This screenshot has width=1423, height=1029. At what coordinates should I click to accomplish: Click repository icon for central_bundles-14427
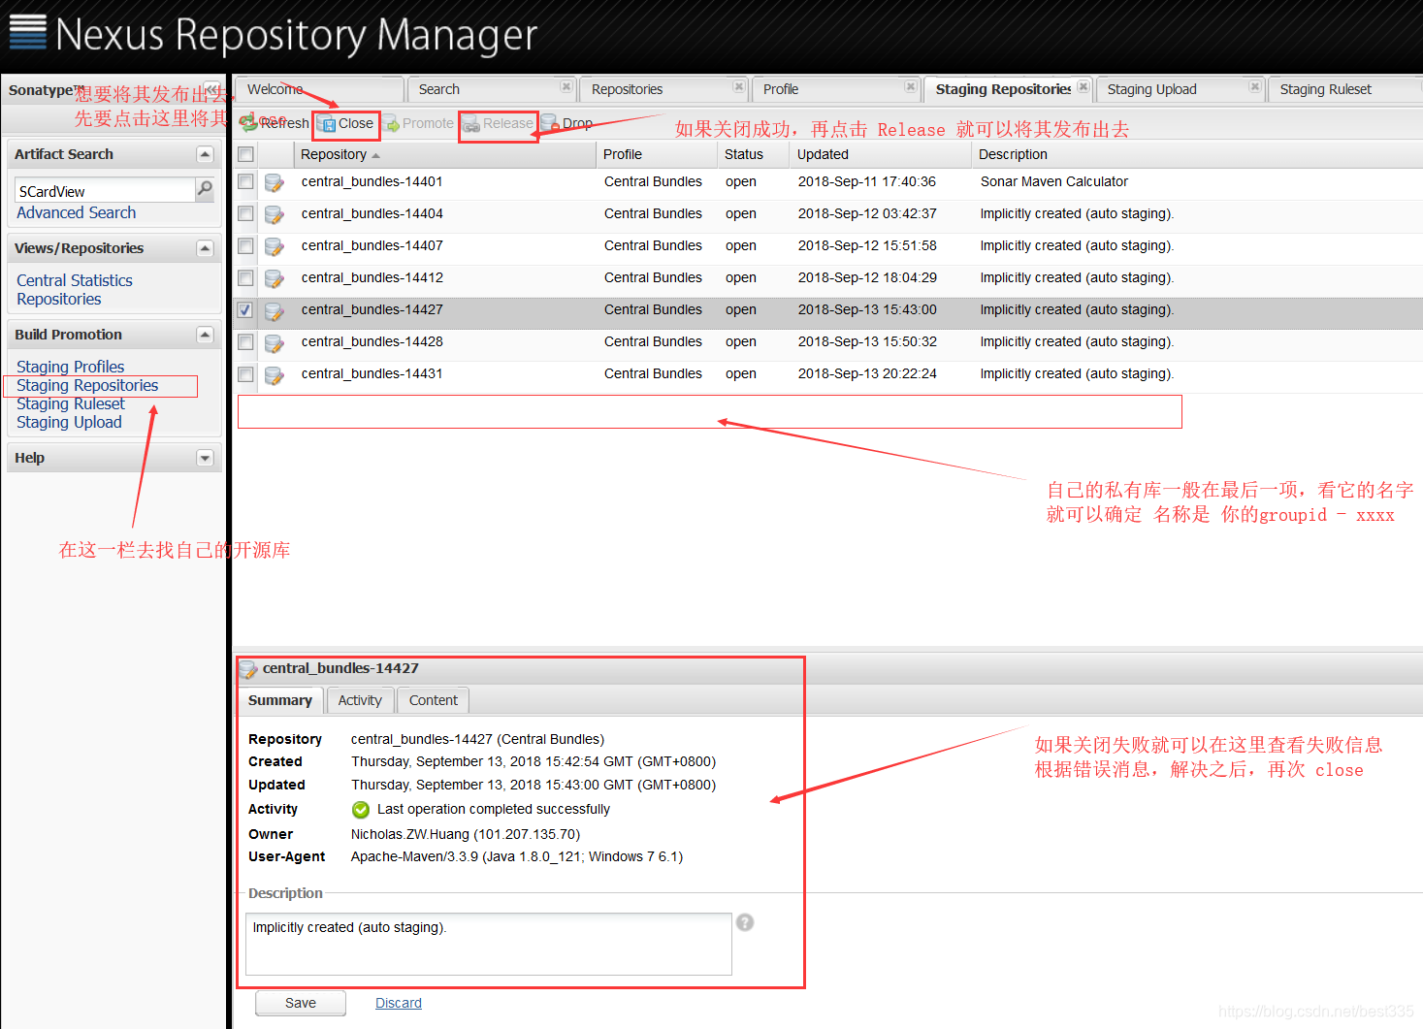275,310
